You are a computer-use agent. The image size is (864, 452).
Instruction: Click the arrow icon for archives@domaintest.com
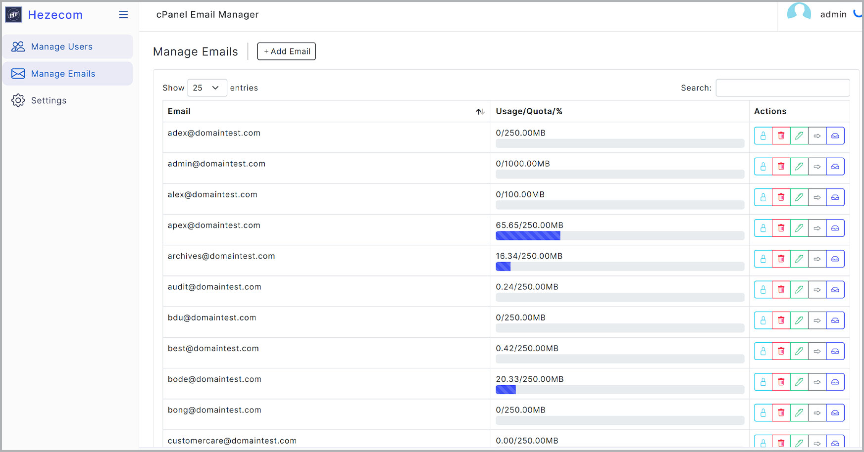point(817,259)
